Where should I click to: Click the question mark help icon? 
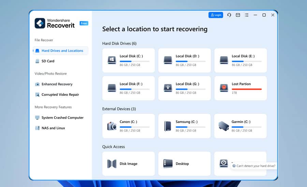click(x=234, y=166)
